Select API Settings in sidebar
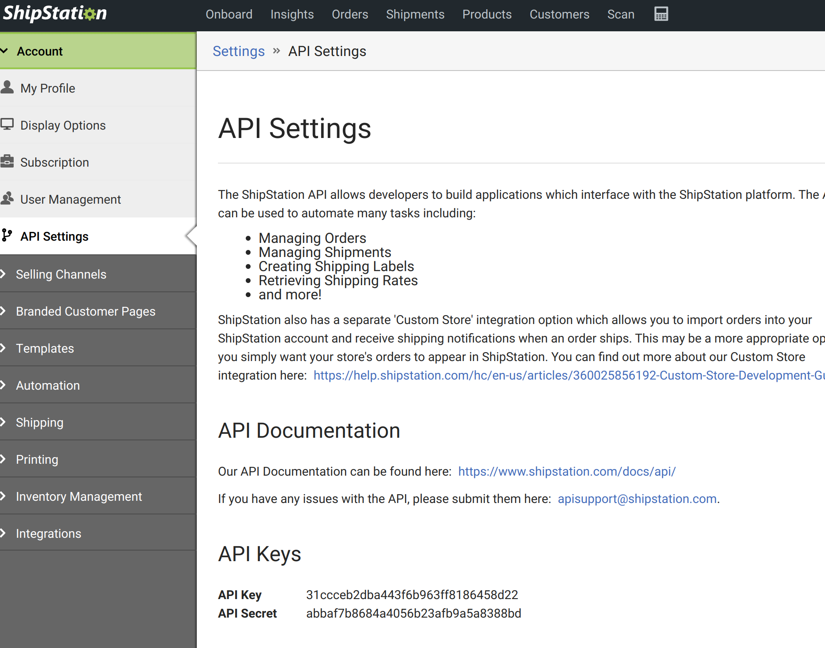Screen dimensions: 825x648 [x=98, y=236]
